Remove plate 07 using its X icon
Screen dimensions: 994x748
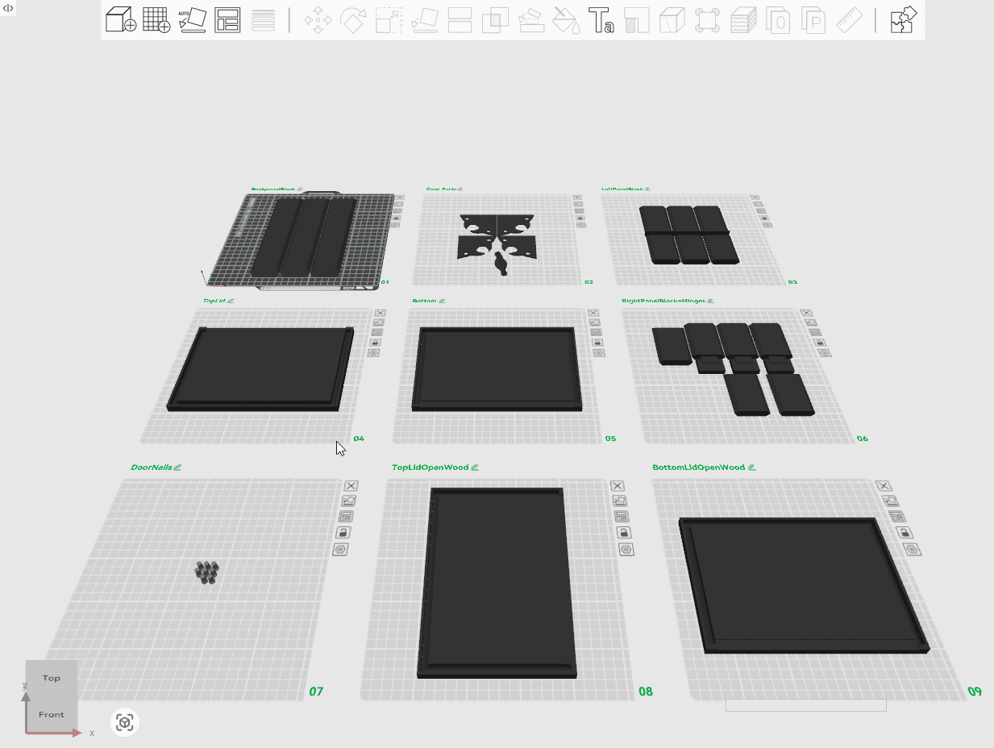point(351,486)
